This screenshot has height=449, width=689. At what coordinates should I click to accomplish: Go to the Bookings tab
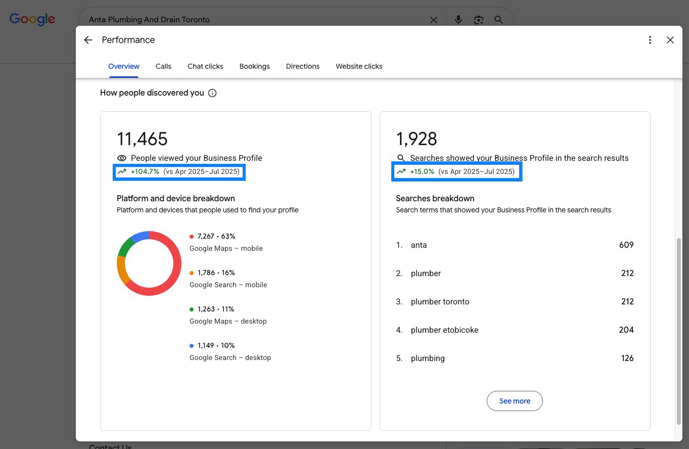click(255, 66)
